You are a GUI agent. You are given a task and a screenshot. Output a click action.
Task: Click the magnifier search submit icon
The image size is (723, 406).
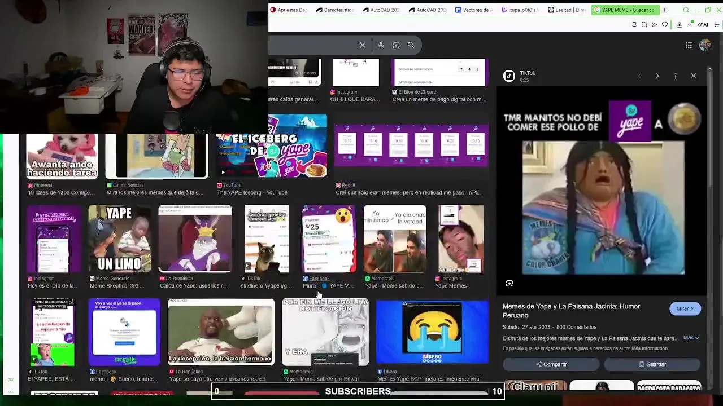click(x=411, y=45)
